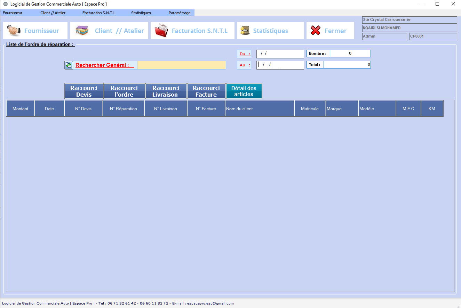
Task: Click the M.E.C column header
Action: pos(408,108)
